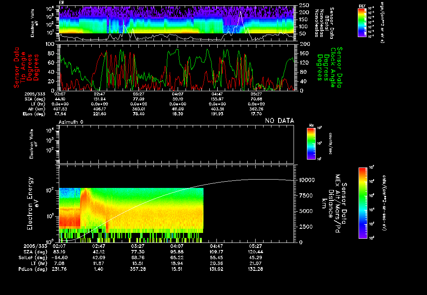Click altitude value 362.26
Image resolution: width=427 pixels, height=295 pixels.
click(x=256, y=109)
